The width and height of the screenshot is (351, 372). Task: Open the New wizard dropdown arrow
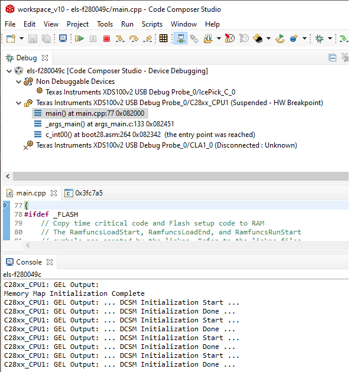pyautogui.click(x=21, y=38)
